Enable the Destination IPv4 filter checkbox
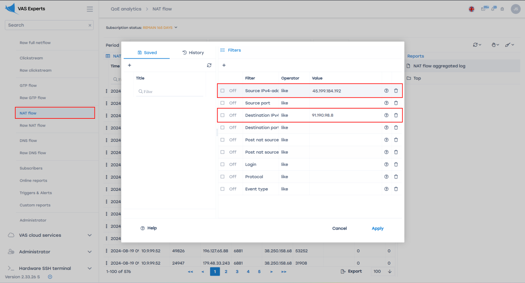 223,115
